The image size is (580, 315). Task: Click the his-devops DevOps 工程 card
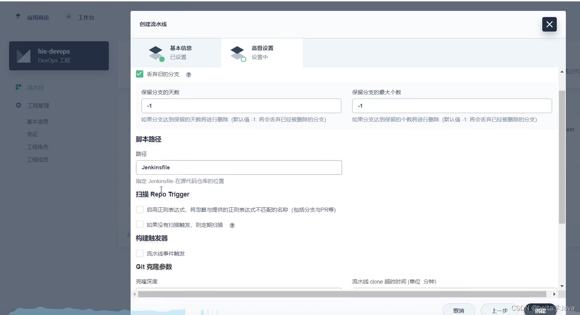click(x=59, y=56)
